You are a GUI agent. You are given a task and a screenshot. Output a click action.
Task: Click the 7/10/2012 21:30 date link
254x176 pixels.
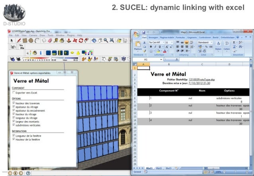pyautogui.click(x=199, y=83)
